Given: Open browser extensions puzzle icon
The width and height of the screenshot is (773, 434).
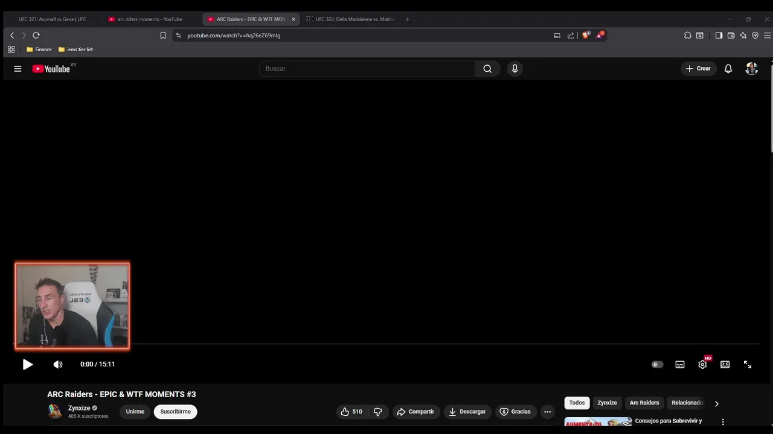Looking at the screenshot, I should pos(687,36).
